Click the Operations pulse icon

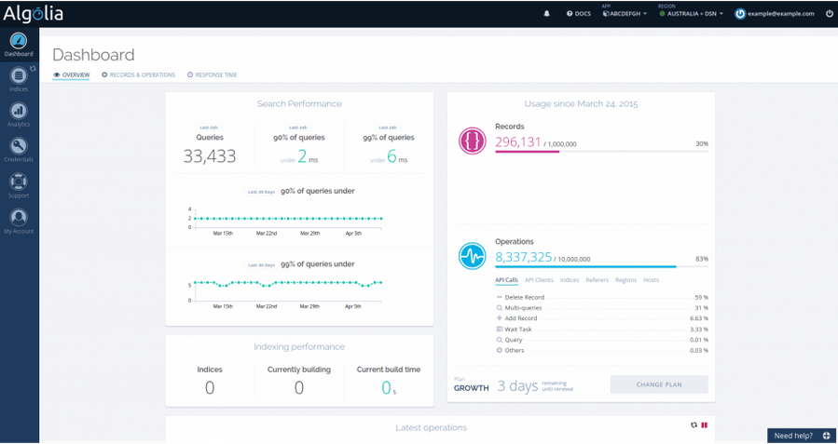point(473,256)
